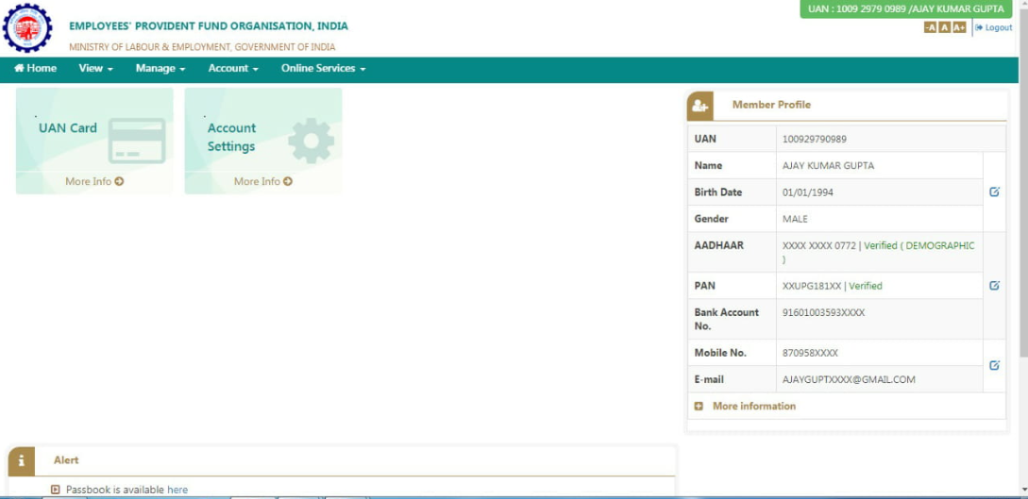Click the EPFO logo emblem
This screenshot has height=499, width=1028.
coord(28,28)
